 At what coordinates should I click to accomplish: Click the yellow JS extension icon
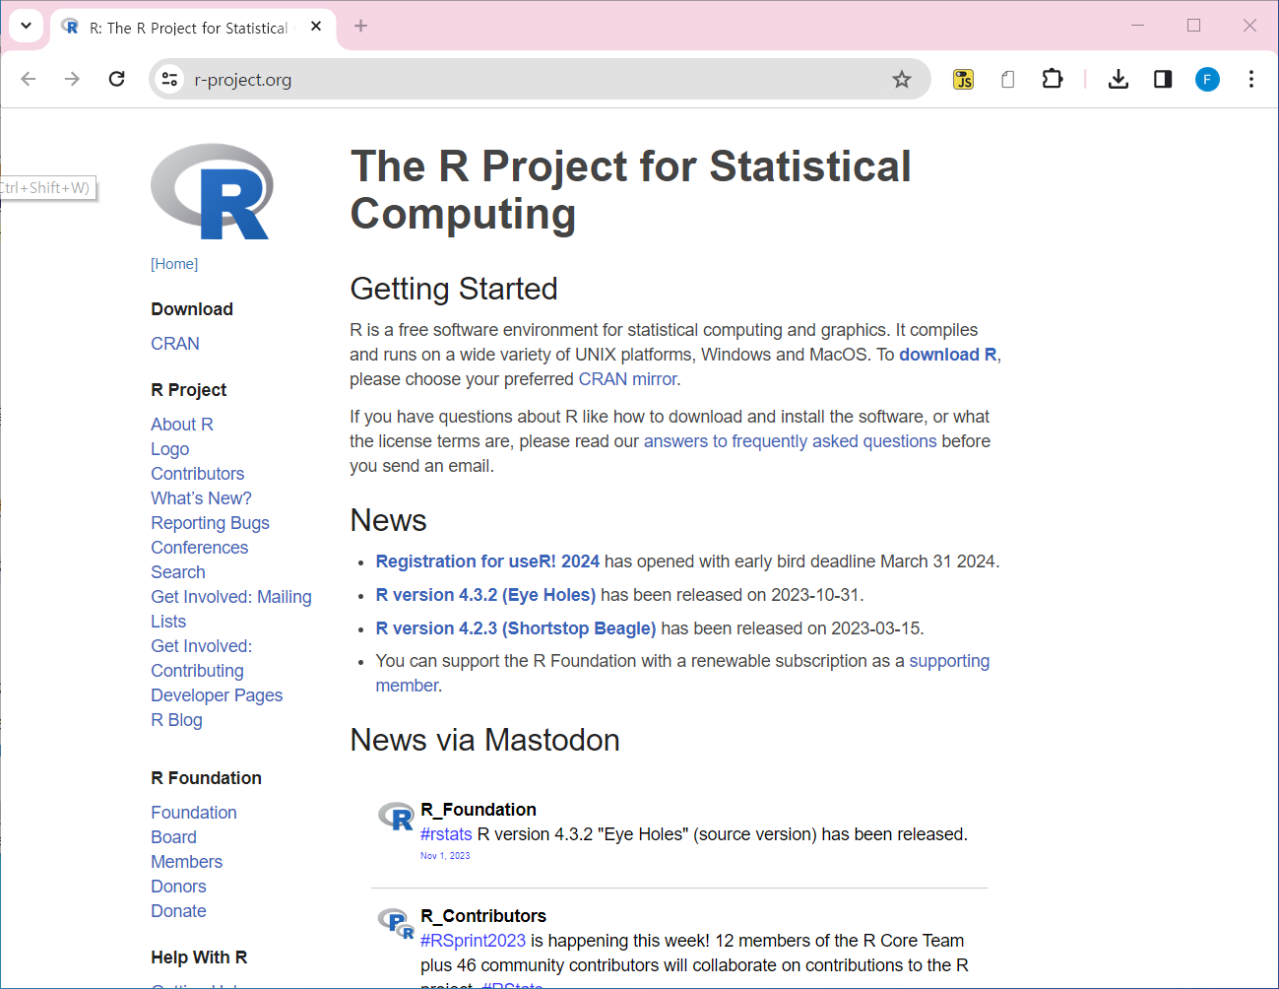tap(963, 79)
